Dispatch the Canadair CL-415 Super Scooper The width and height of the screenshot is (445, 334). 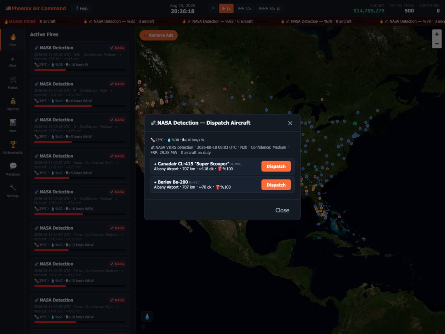(276, 166)
